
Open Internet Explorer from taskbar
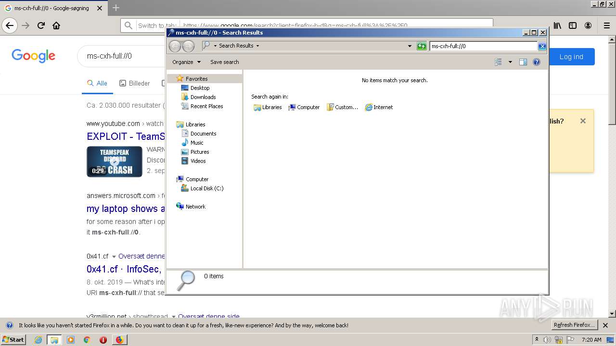(x=38, y=340)
